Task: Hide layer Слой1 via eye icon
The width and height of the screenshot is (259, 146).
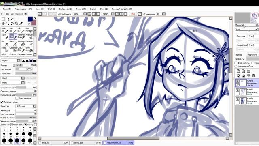Action: tap(238, 99)
